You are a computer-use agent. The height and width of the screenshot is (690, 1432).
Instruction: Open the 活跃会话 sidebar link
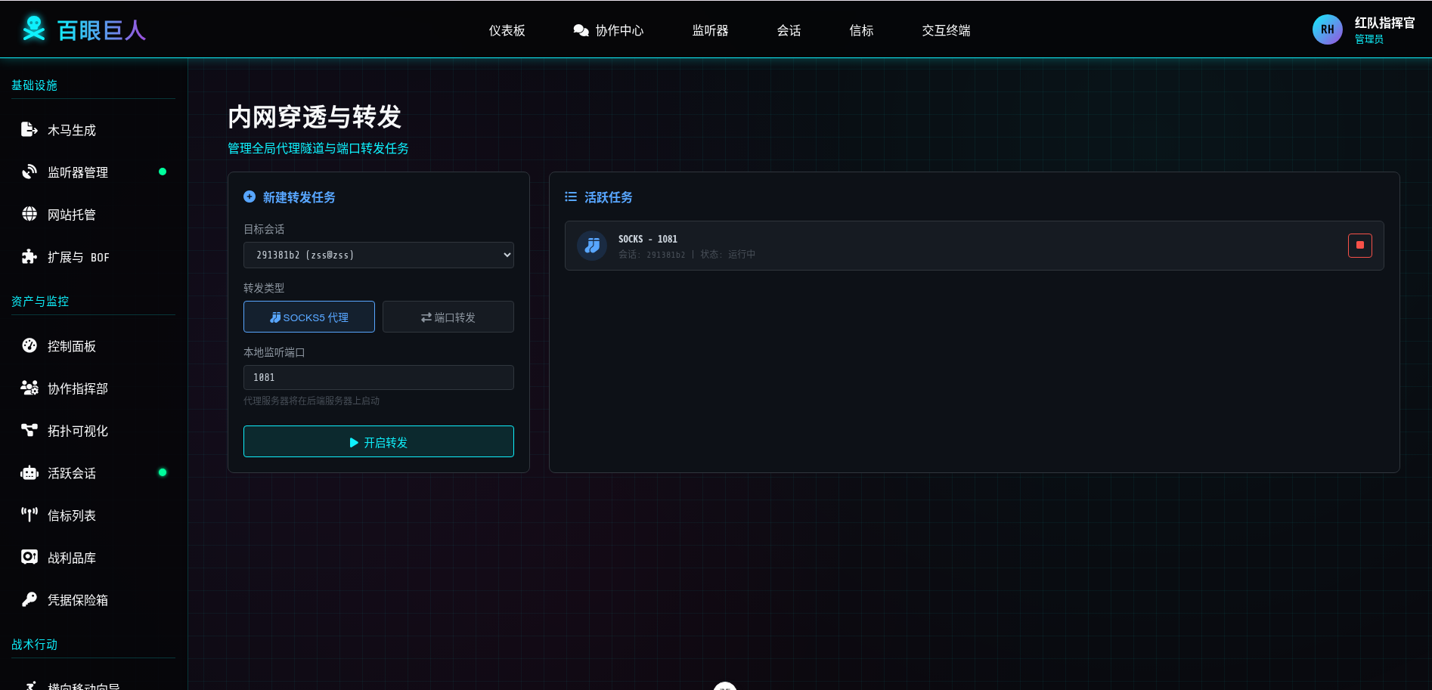[x=72, y=473]
